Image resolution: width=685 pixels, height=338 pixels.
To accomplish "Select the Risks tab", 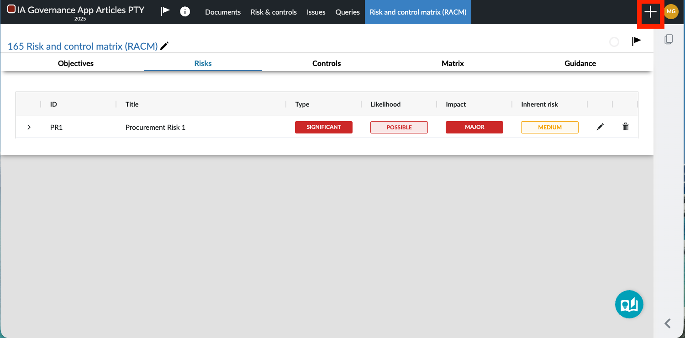I will point(203,63).
